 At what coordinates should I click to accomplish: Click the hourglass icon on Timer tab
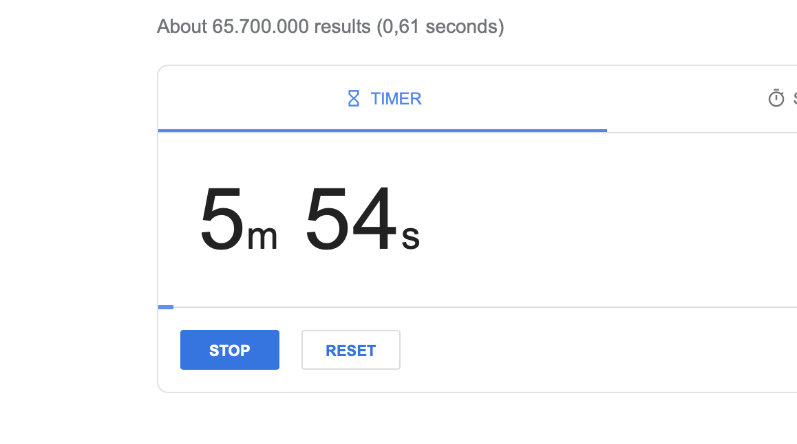tap(354, 99)
